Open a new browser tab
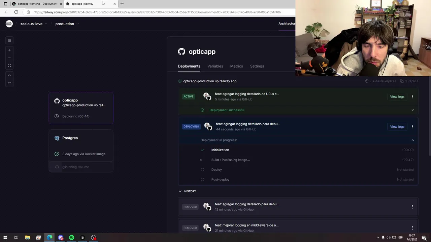The height and width of the screenshot is (242, 431). click(x=122, y=4)
